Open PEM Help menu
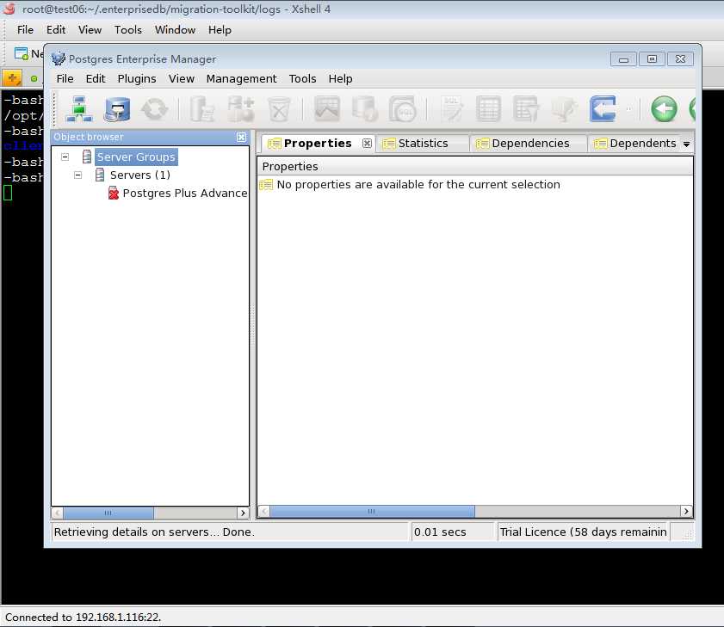The image size is (724, 627). click(340, 79)
